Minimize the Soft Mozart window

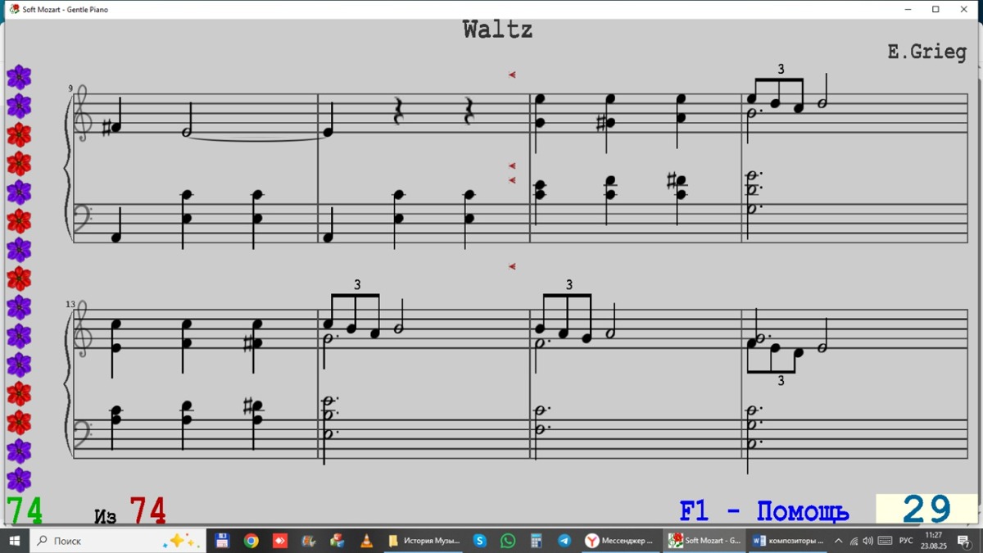coord(909,9)
